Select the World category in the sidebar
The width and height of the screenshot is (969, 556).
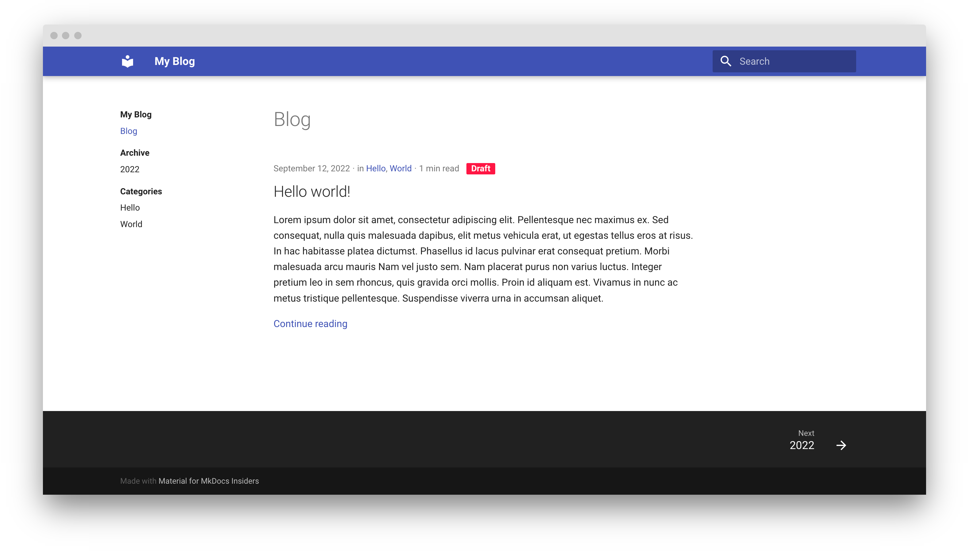(131, 224)
